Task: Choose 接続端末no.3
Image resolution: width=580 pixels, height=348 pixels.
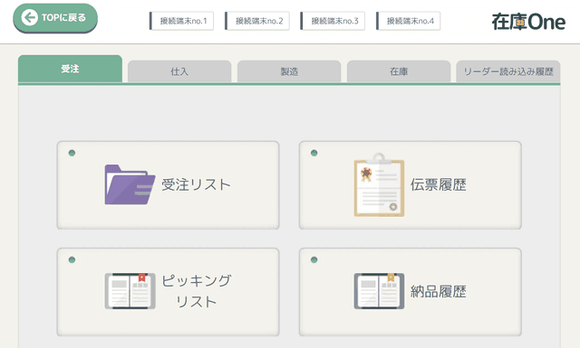Action: (x=333, y=21)
